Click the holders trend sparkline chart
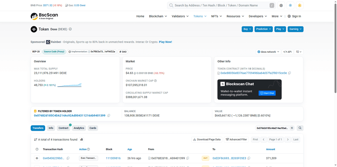 69,85
